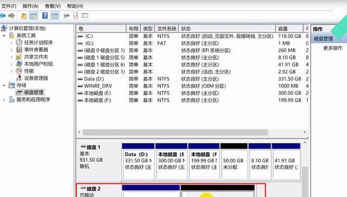Select the 50.00 GB 未分配 partition block
Image resolution: width=347 pixels, height=197 pixels.
[234, 161]
